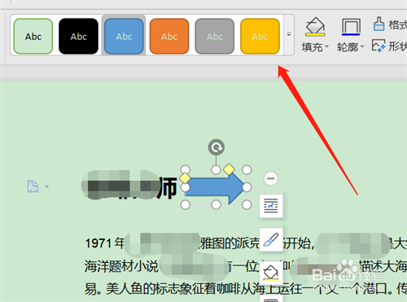Open the 填充 fill dropdown arrow
Screen dimensions: 407x302
point(326,47)
